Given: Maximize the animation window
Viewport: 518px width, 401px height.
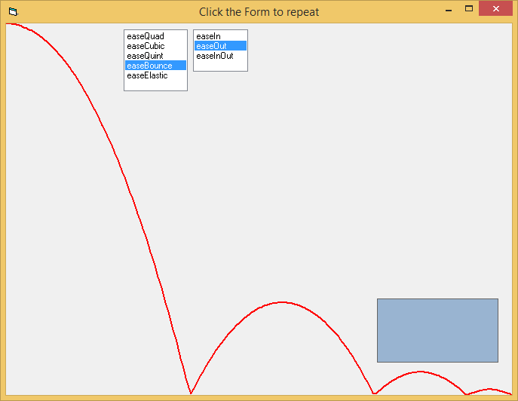Looking at the screenshot, I should [469, 9].
